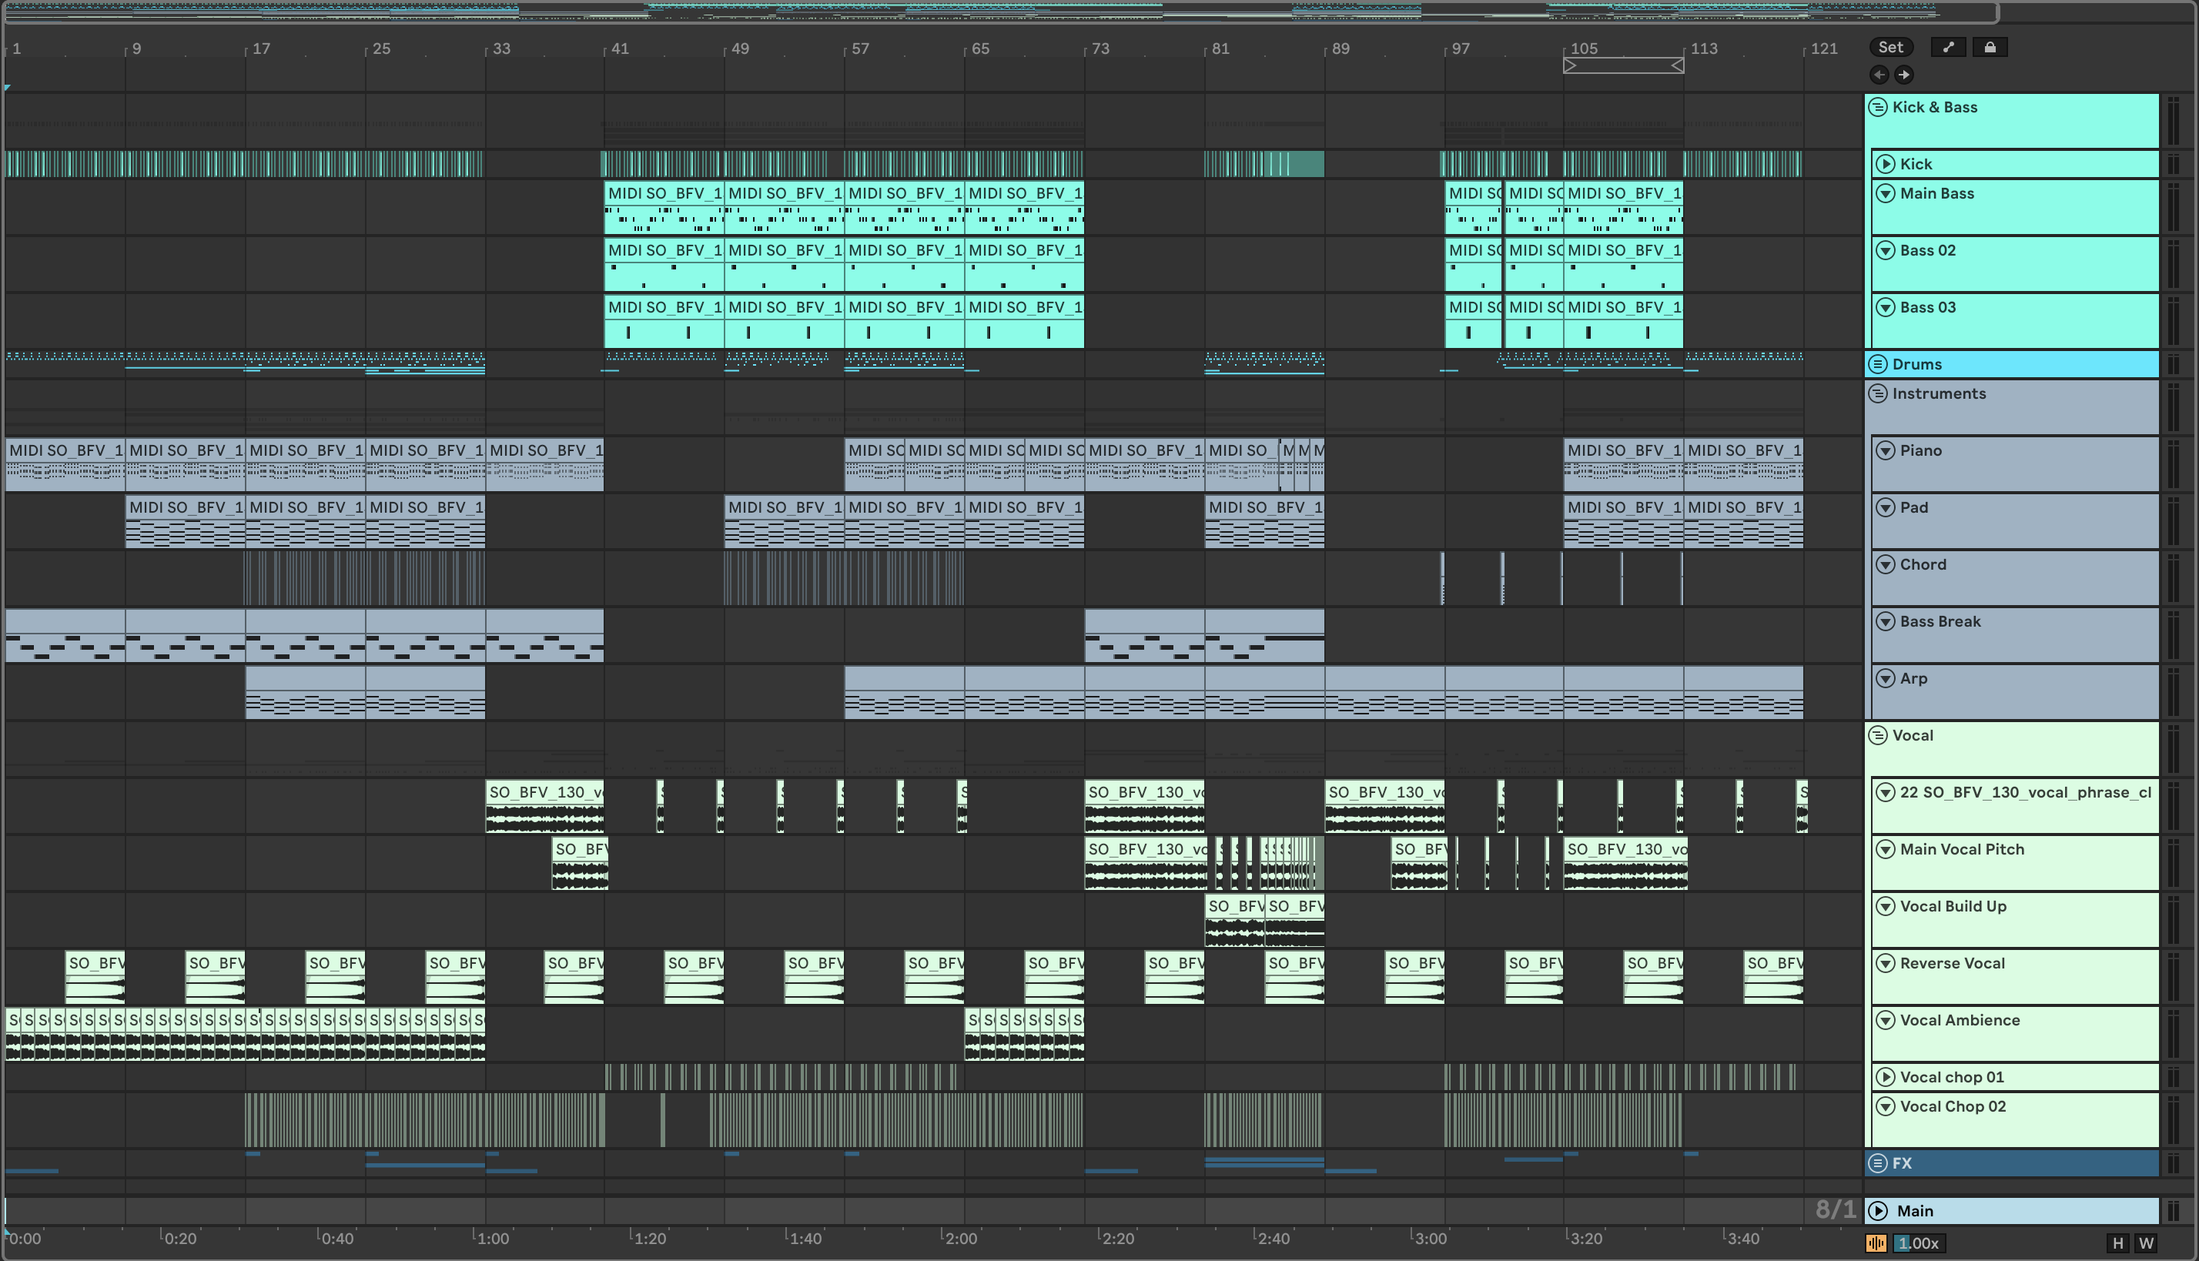This screenshot has width=2199, height=1261.
Task: Click the Vocal group fold icon
Action: coord(1878,736)
